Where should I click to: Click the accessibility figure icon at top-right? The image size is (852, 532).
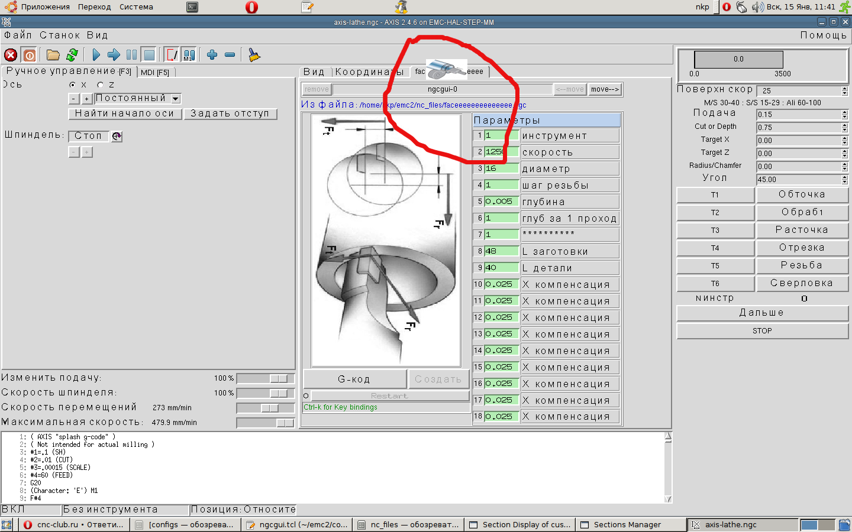845,7
